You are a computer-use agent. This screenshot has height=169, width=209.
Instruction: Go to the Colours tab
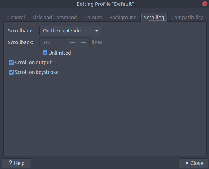93,18
